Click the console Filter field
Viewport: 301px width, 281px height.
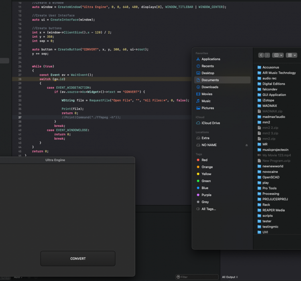(x=197, y=277)
